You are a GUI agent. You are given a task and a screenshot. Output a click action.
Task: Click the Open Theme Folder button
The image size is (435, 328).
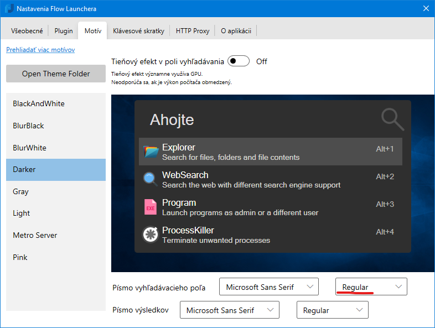click(x=56, y=74)
